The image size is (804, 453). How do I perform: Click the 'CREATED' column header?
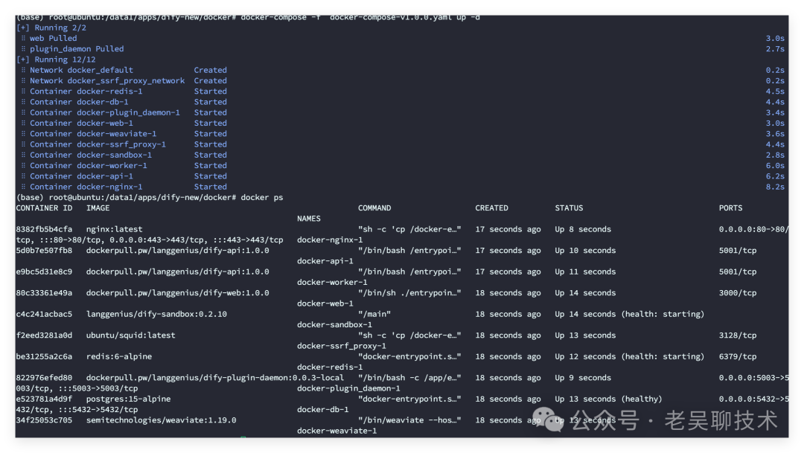click(x=492, y=208)
